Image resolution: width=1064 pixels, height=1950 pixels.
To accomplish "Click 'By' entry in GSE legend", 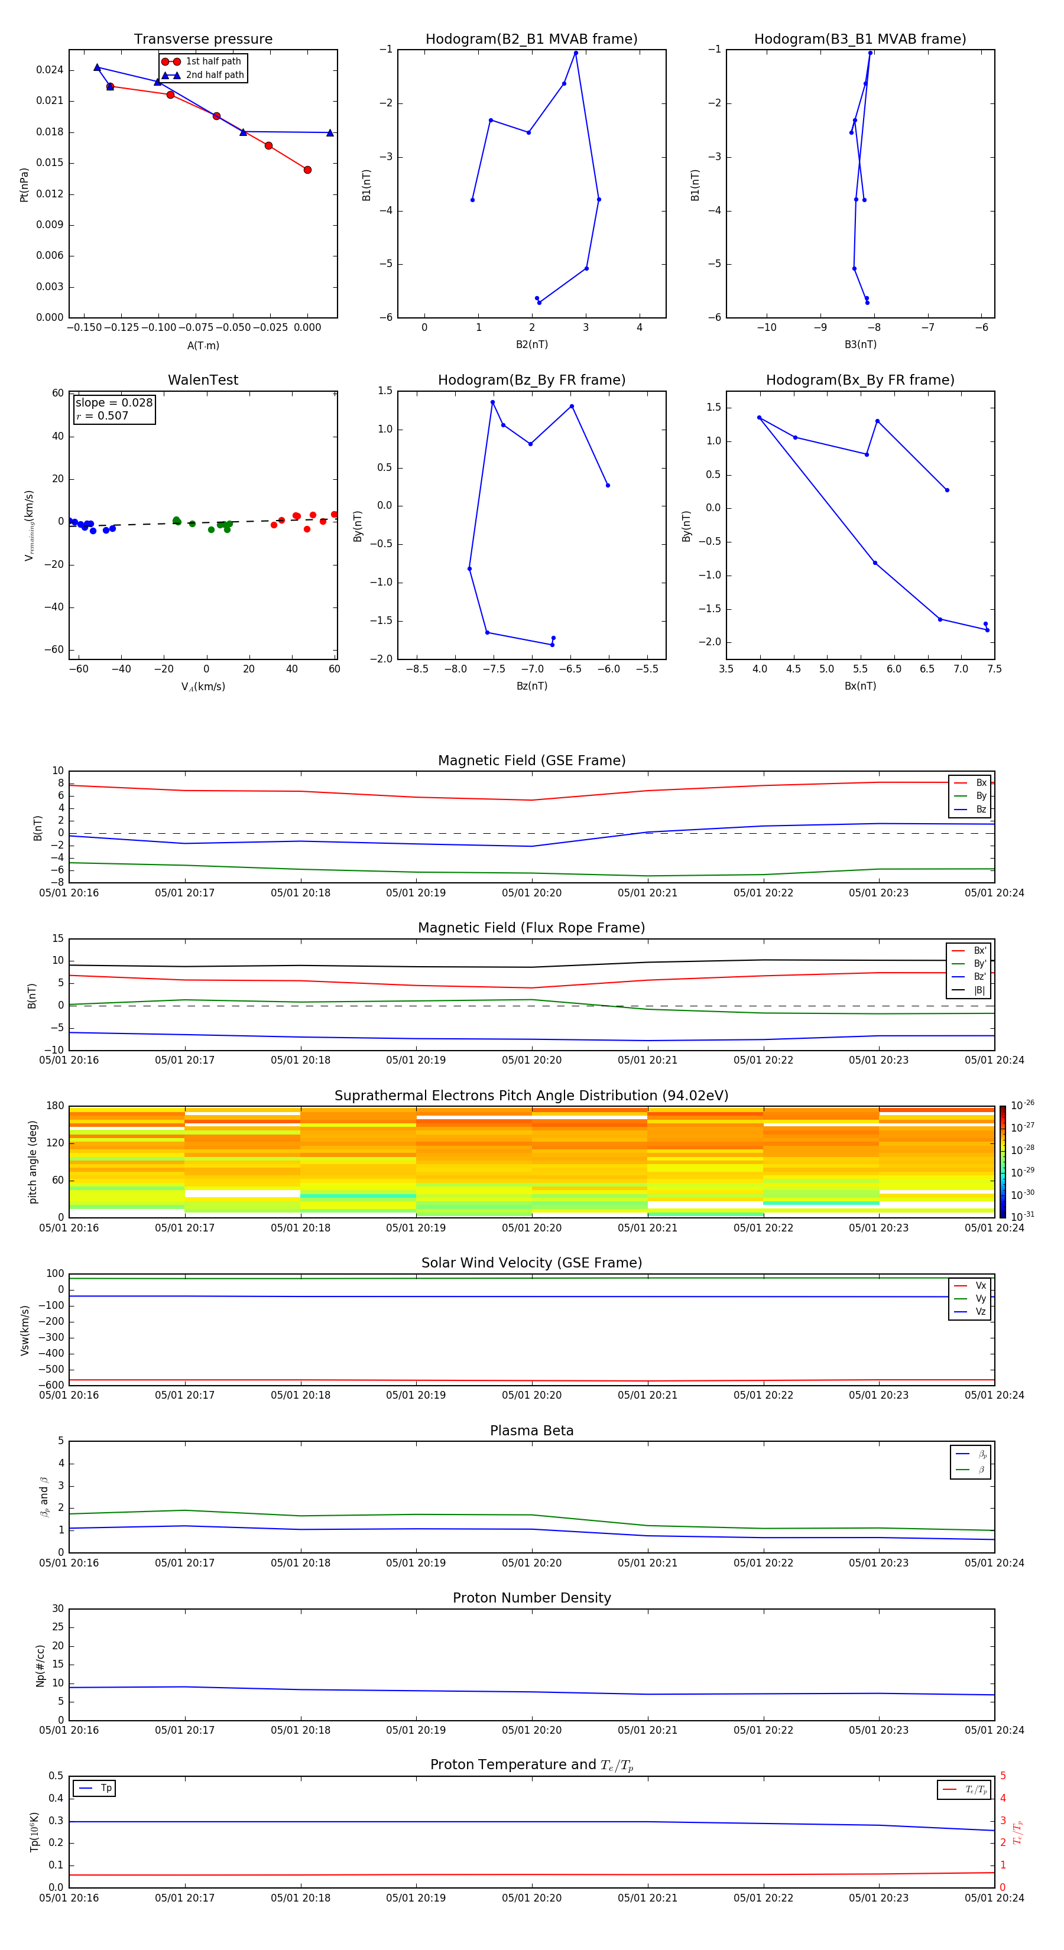I will (970, 795).
